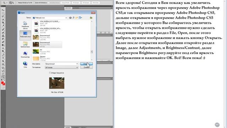Enable Resize Windows To Fit checkbox
Screen dimensions: 227x128
point(17,2)
